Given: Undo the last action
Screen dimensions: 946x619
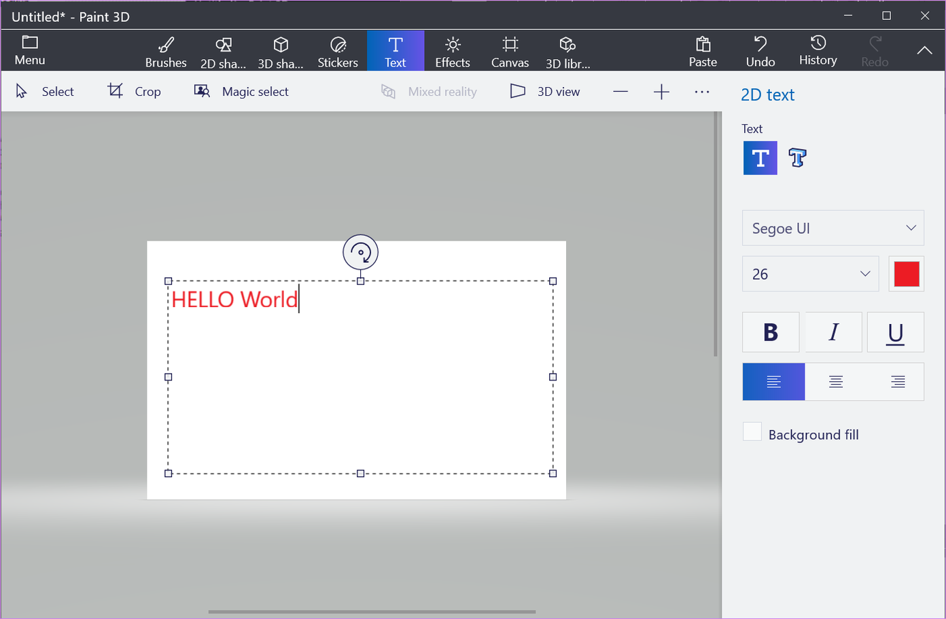Looking at the screenshot, I should [x=760, y=50].
